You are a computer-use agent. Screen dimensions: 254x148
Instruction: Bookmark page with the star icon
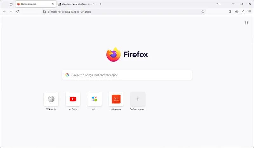click(x=203, y=12)
